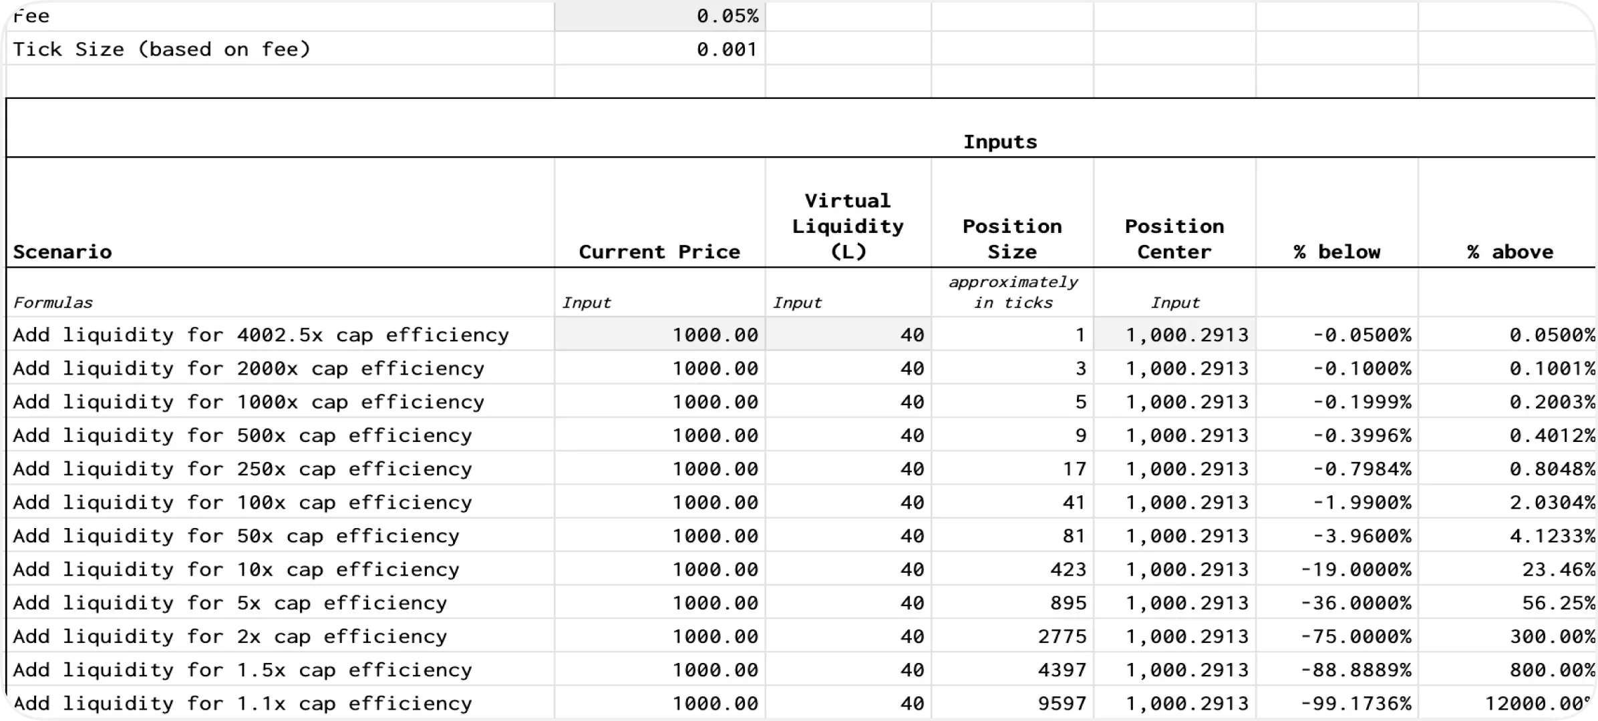Screen dimensions: 1598x721
Task: Select the 23.46% above cell
Action: point(1507,569)
